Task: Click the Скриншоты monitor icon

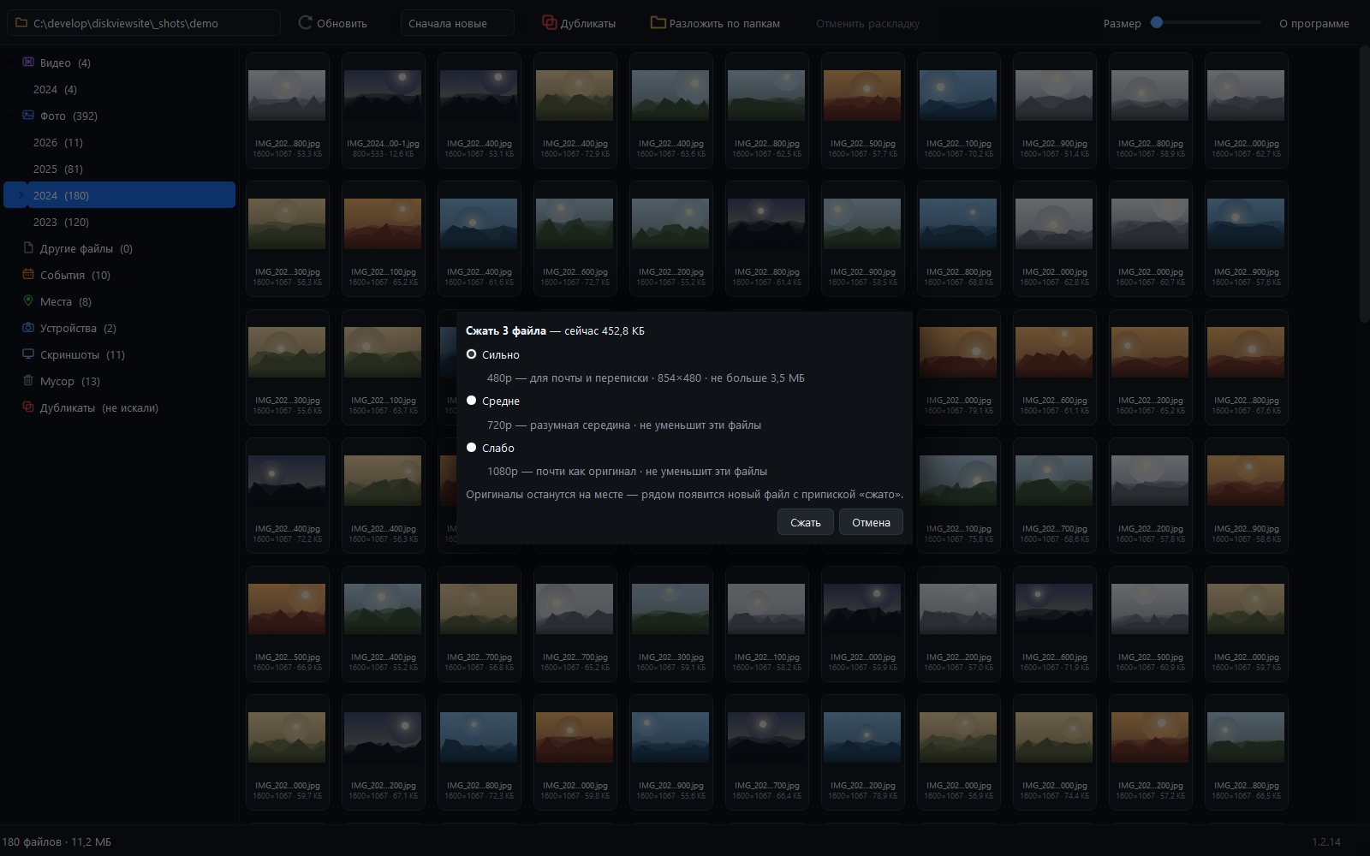Action: point(28,354)
